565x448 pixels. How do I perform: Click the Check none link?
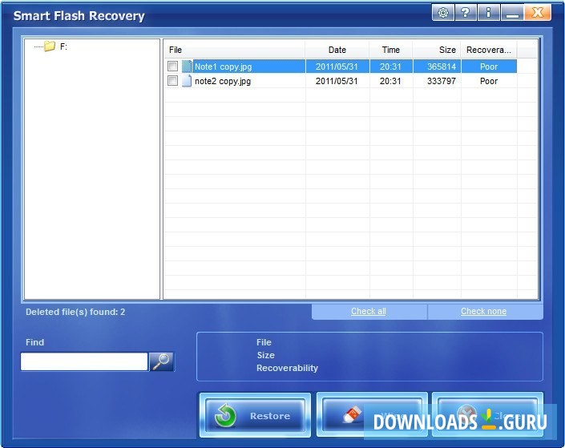click(x=483, y=311)
